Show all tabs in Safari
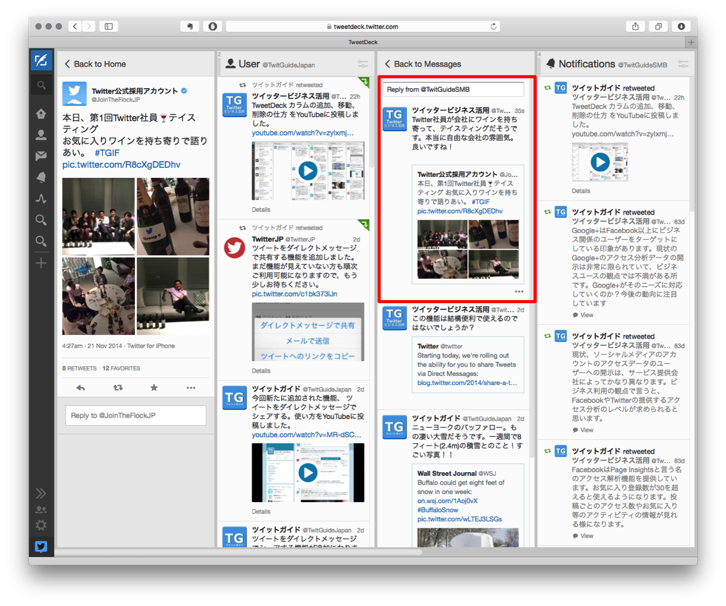This screenshot has width=726, height=606. click(x=658, y=26)
